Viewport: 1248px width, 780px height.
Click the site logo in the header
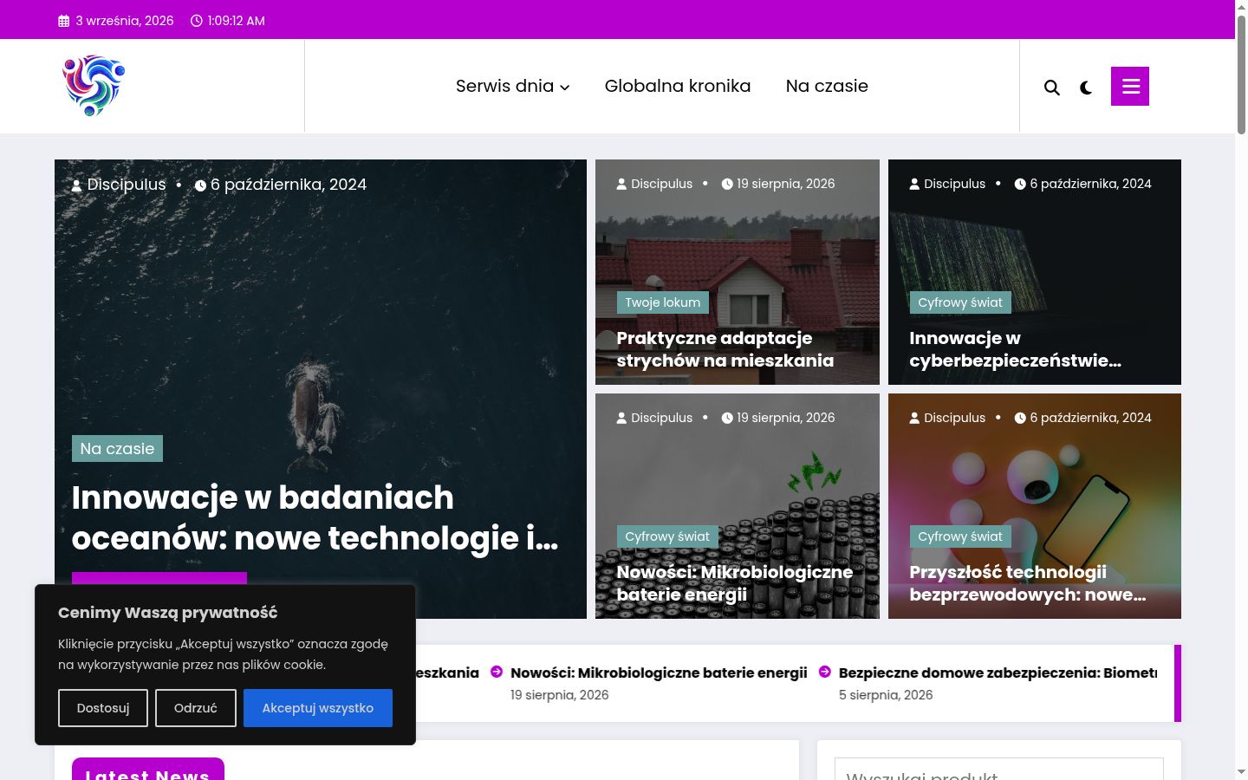pyautogui.click(x=94, y=86)
